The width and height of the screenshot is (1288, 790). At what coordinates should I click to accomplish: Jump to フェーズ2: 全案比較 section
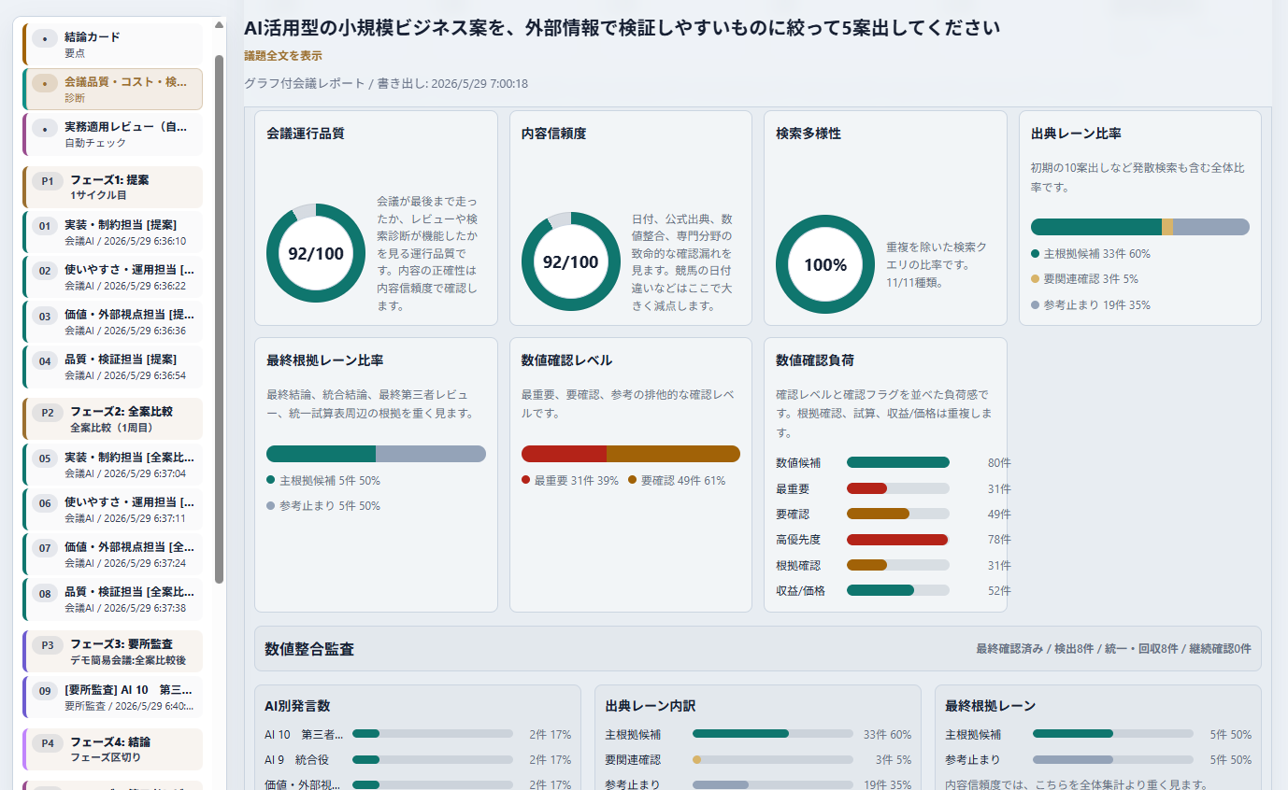pyautogui.click(x=113, y=419)
